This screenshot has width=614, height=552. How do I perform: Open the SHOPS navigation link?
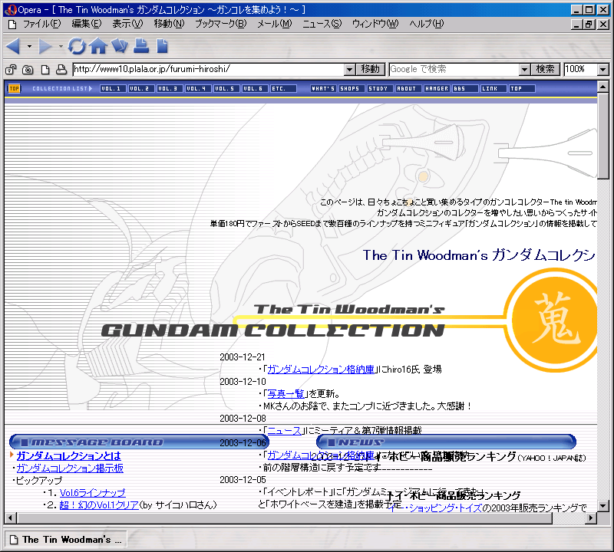pos(352,89)
